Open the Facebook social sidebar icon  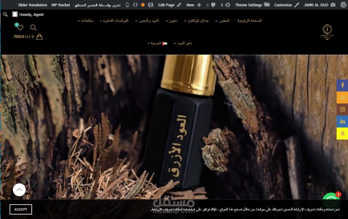click(342, 85)
